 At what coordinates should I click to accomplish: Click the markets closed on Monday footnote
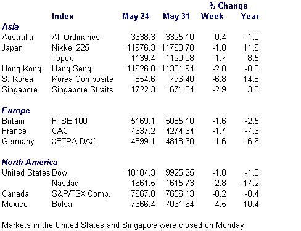pos(124,225)
